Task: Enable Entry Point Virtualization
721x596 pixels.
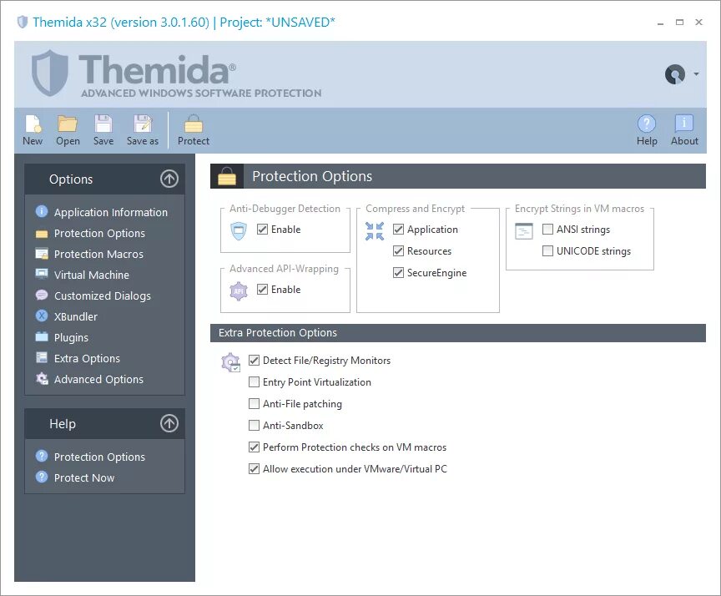Action: pyautogui.click(x=254, y=382)
